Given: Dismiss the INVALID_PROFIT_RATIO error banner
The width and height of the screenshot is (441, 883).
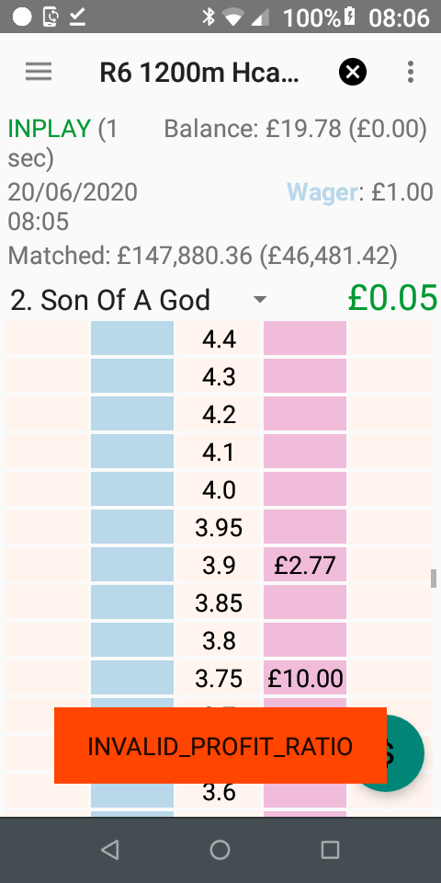Looking at the screenshot, I should click(220, 746).
